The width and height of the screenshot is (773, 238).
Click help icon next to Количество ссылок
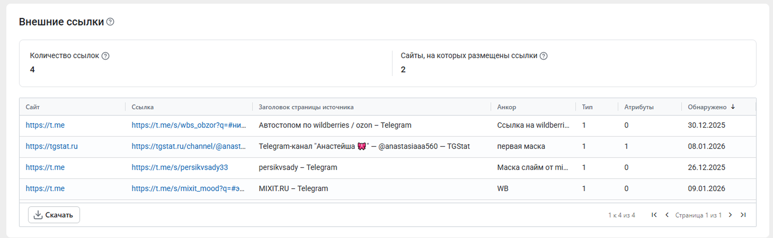(x=105, y=56)
